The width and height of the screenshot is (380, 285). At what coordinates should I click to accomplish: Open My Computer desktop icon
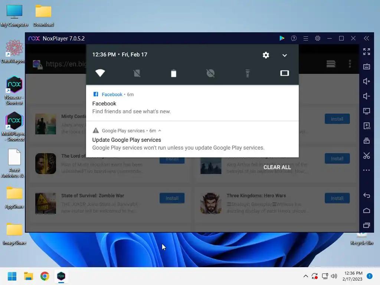(x=14, y=16)
